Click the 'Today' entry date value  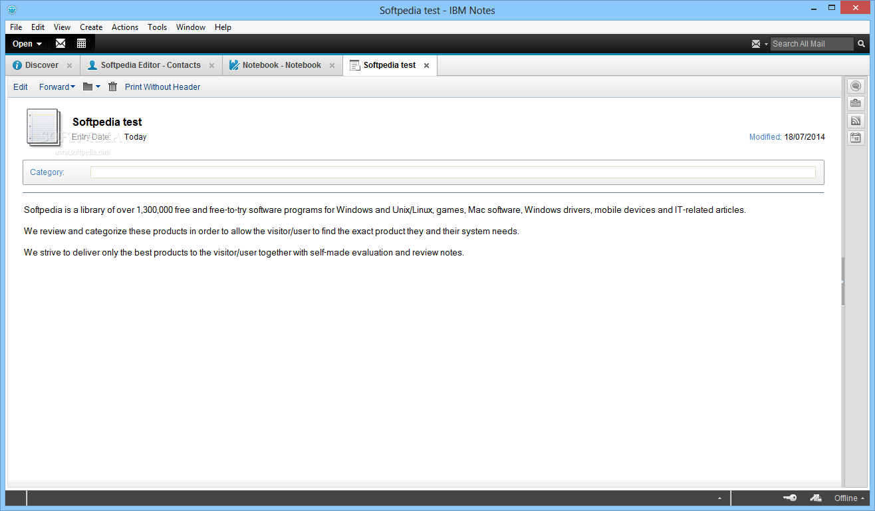[136, 137]
